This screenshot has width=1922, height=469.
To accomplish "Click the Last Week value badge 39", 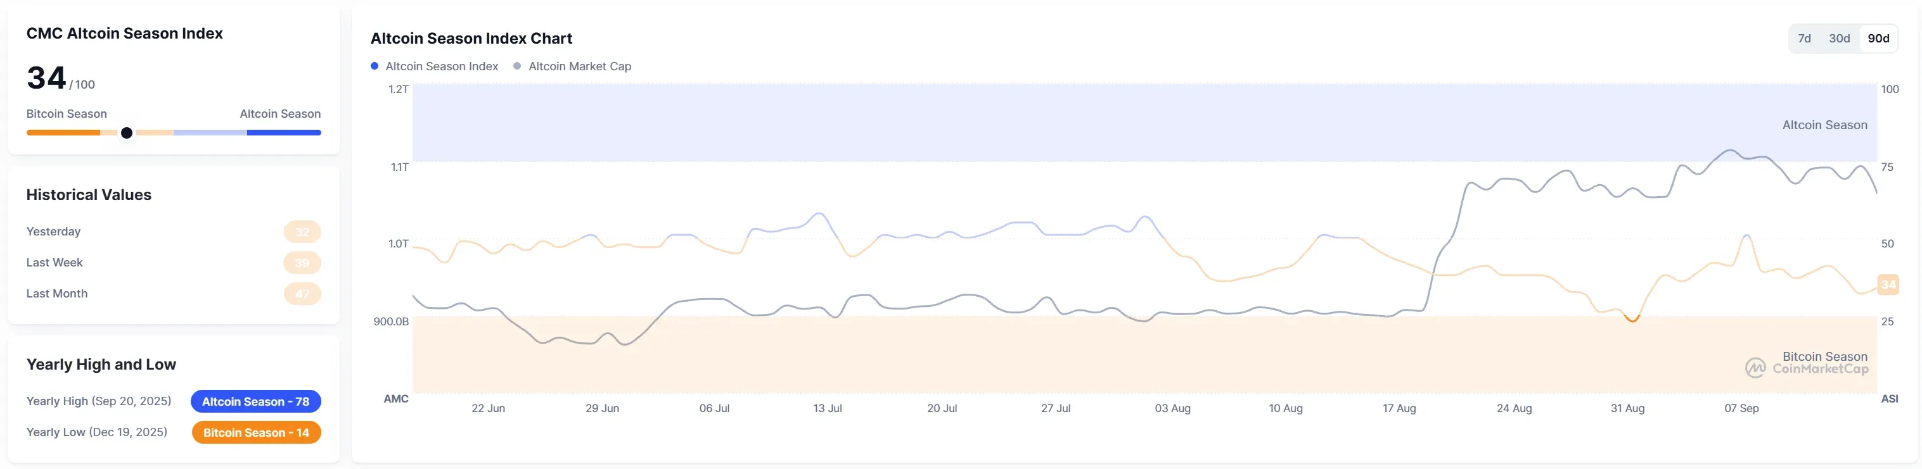I will [x=302, y=263].
